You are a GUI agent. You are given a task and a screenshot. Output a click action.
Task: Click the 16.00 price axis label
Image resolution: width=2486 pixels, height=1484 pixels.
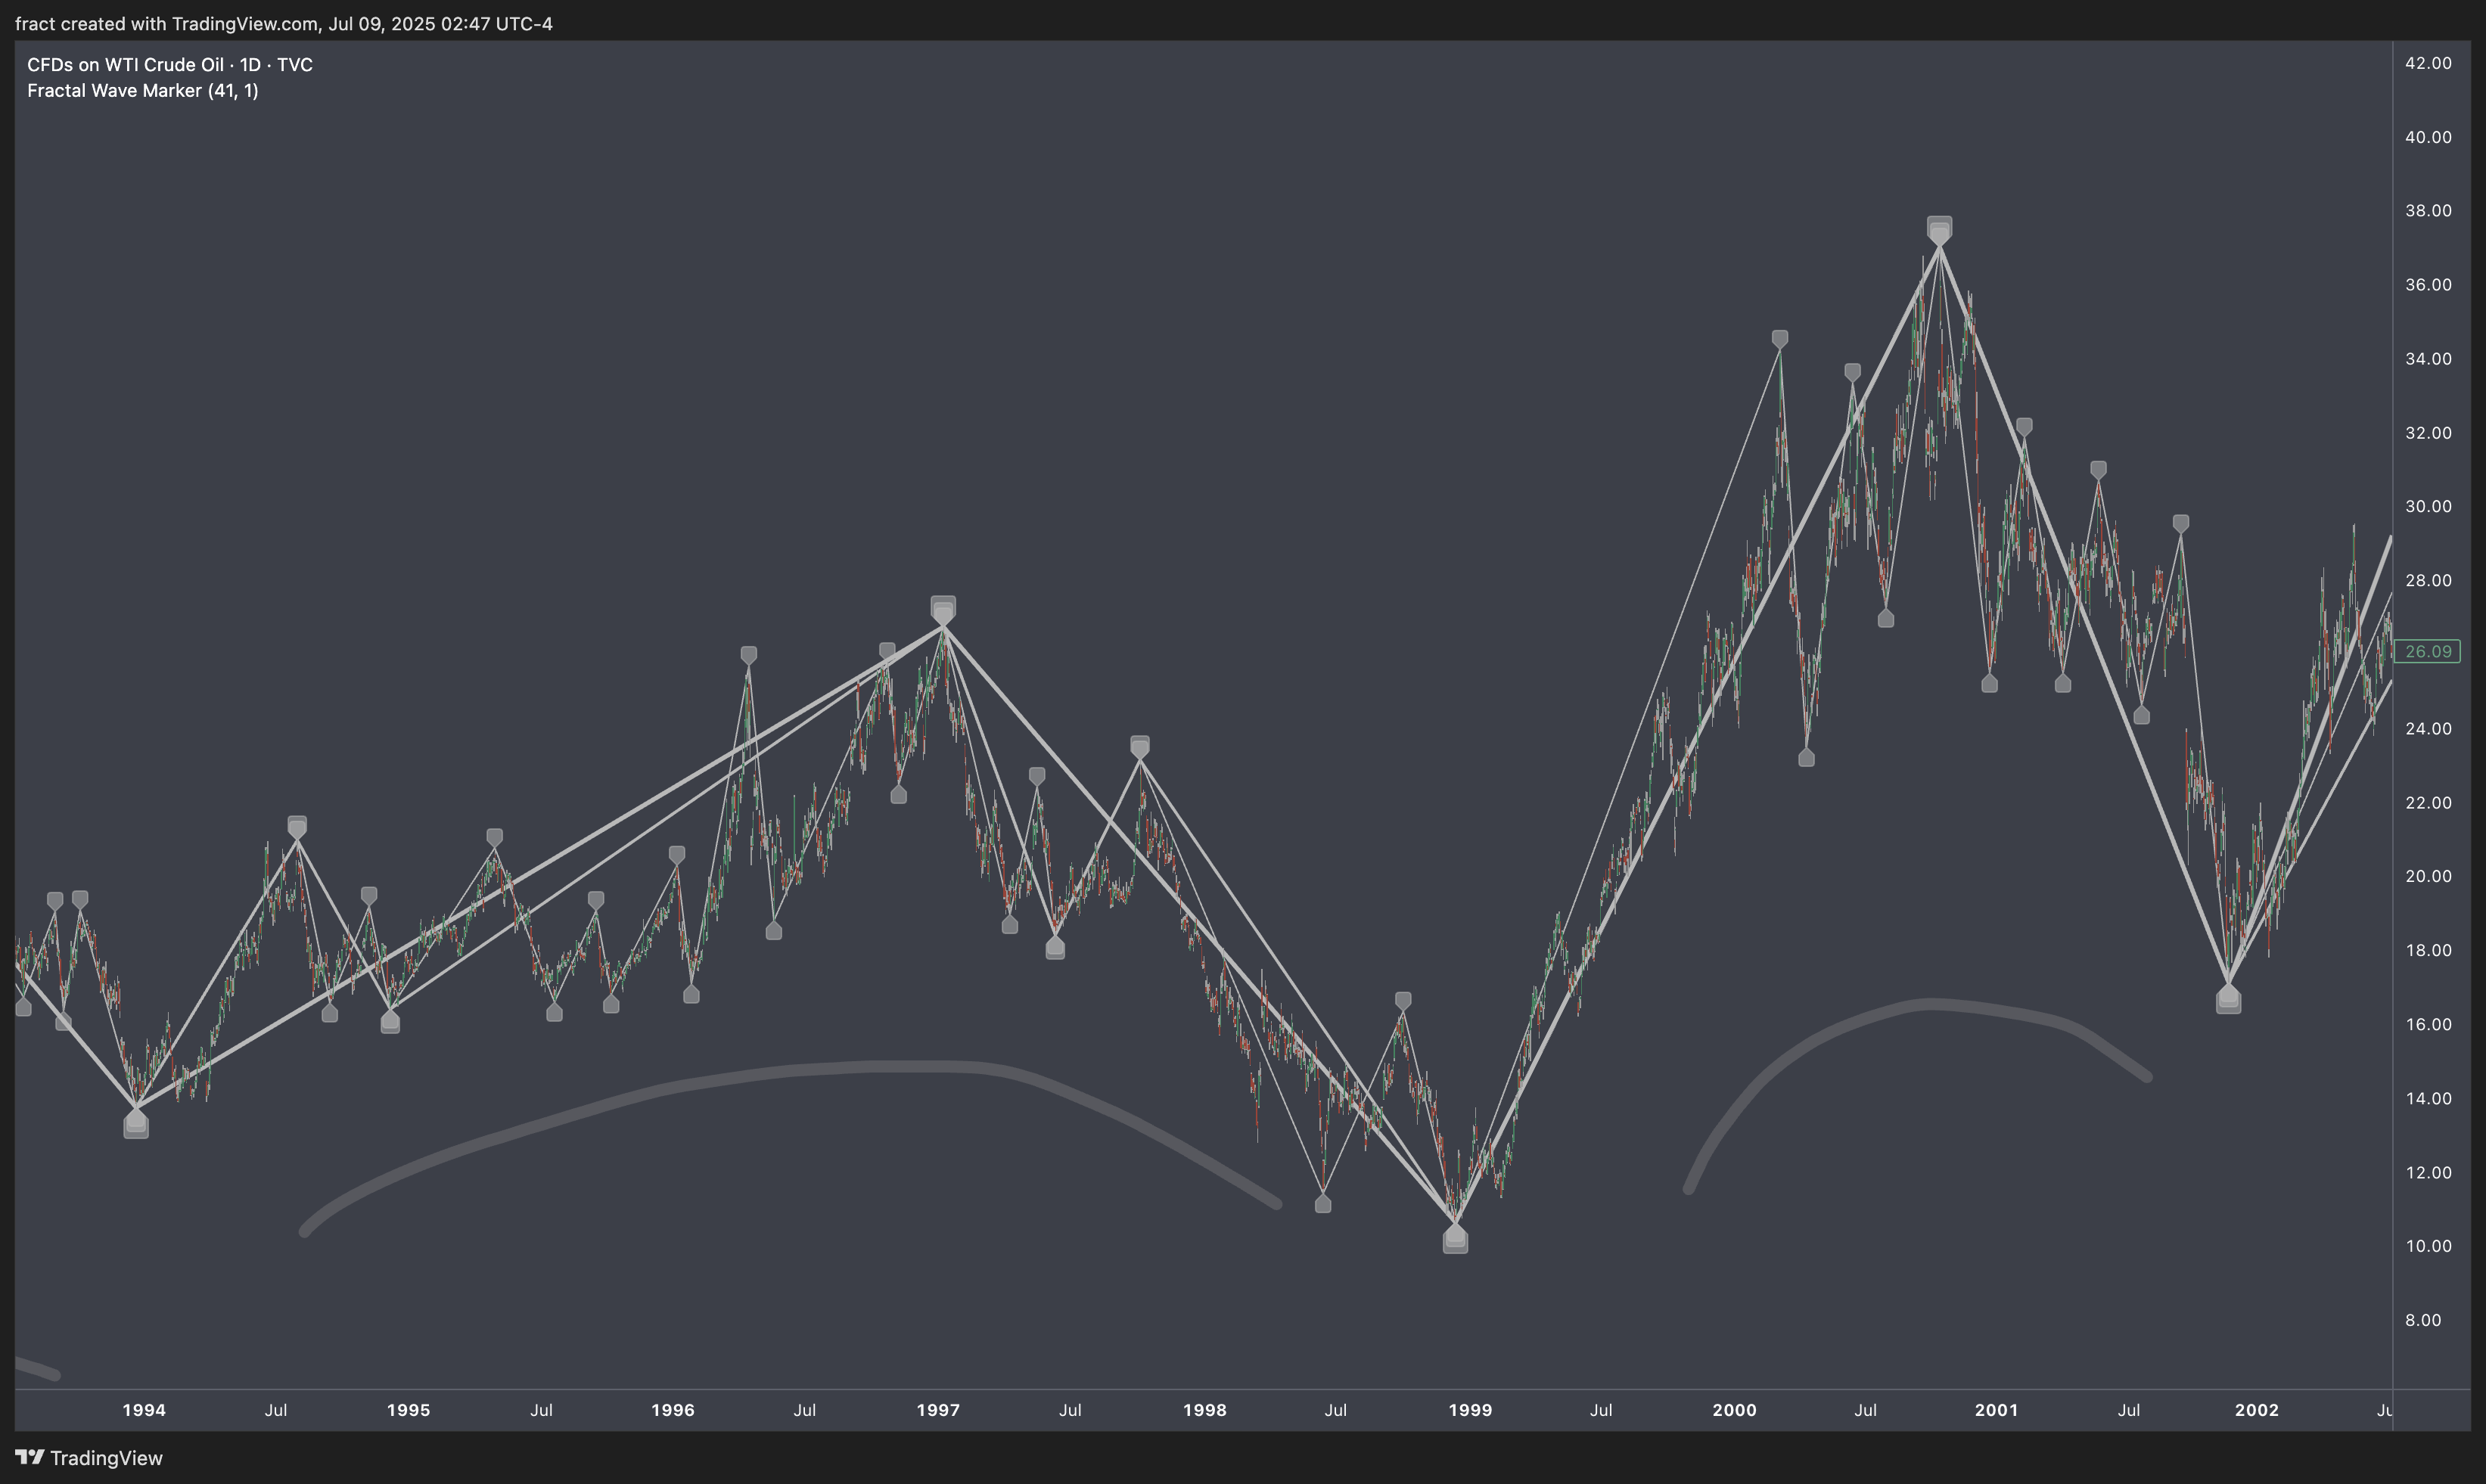pos(2428,1024)
